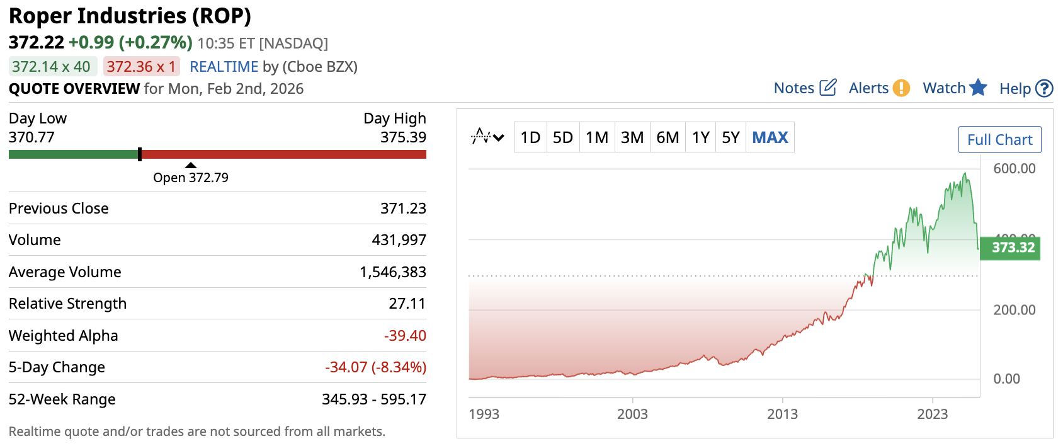Click the day range marker on price bar
Viewport: 1063px width, 446px height.
140,154
